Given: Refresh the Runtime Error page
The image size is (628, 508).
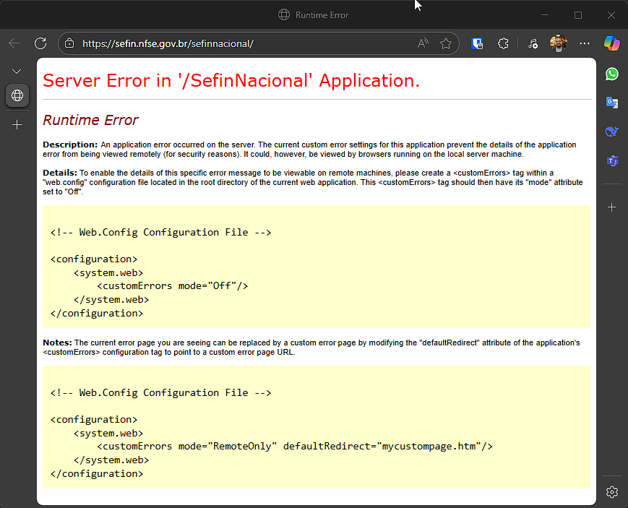Looking at the screenshot, I should (x=40, y=43).
